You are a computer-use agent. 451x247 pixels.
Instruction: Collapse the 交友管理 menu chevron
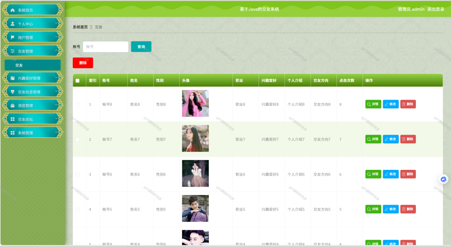(56, 50)
